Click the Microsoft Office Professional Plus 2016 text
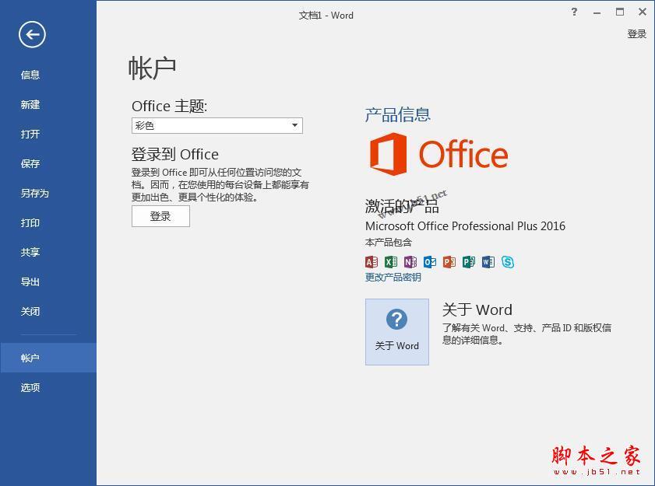The width and height of the screenshot is (655, 486). tap(465, 226)
